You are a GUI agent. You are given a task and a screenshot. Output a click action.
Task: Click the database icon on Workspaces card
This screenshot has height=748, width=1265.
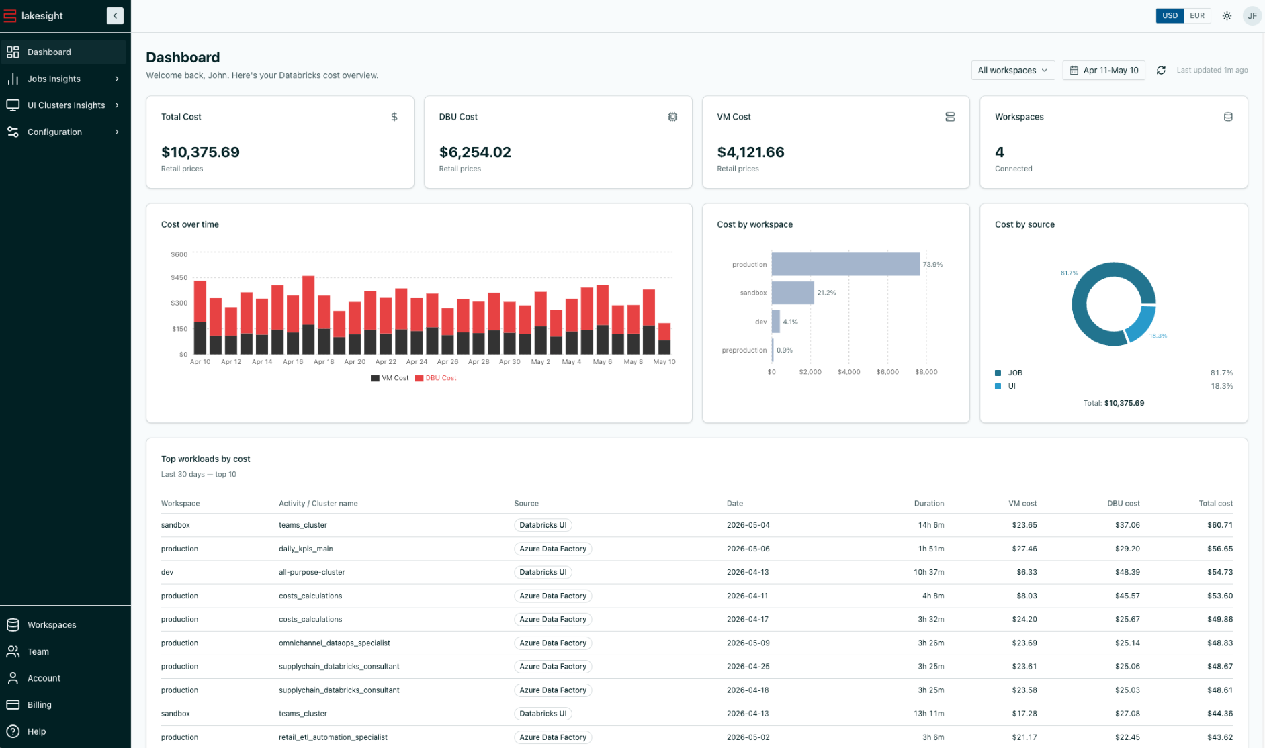(1228, 117)
